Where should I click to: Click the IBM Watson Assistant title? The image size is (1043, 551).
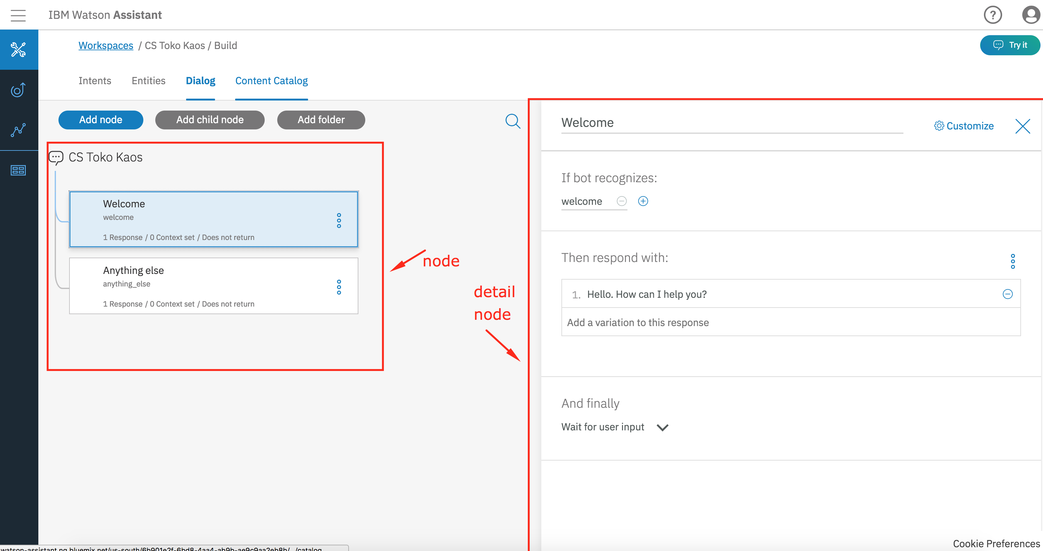[105, 15]
